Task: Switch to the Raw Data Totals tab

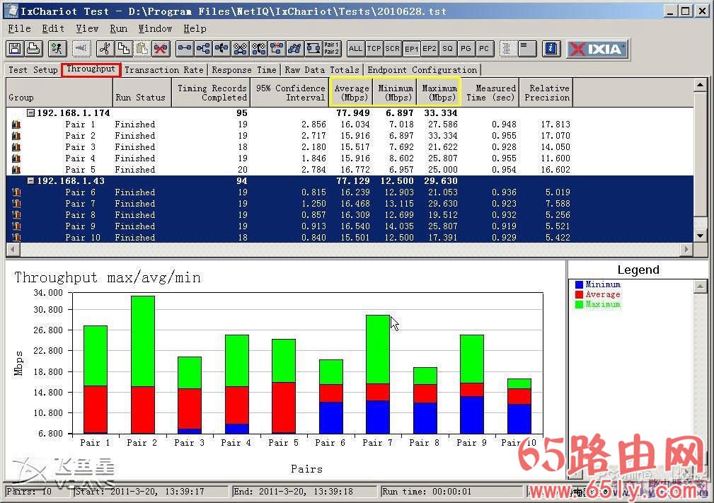Action: [x=322, y=69]
